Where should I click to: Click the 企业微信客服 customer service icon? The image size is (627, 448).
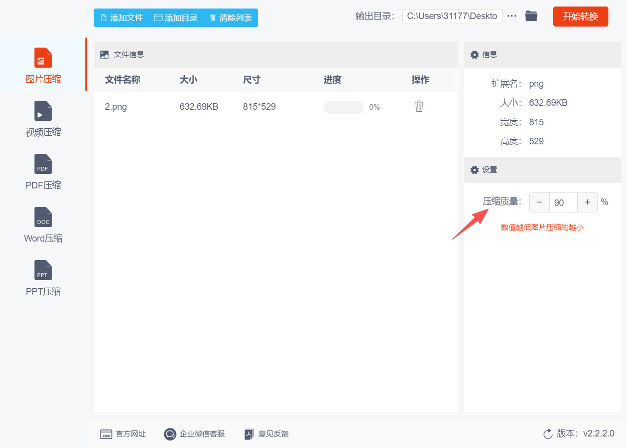click(170, 434)
